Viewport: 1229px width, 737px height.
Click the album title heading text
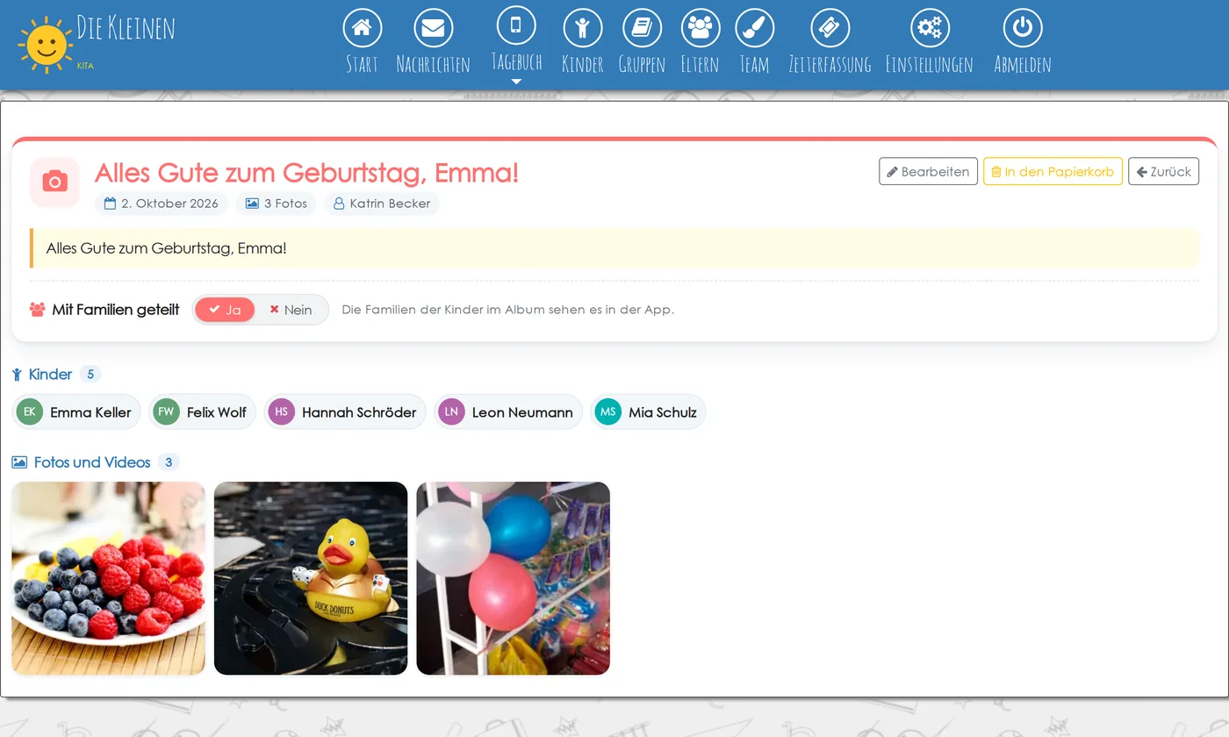click(x=306, y=173)
